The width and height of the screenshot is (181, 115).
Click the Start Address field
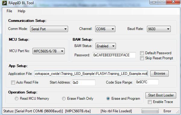tap(84, 83)
